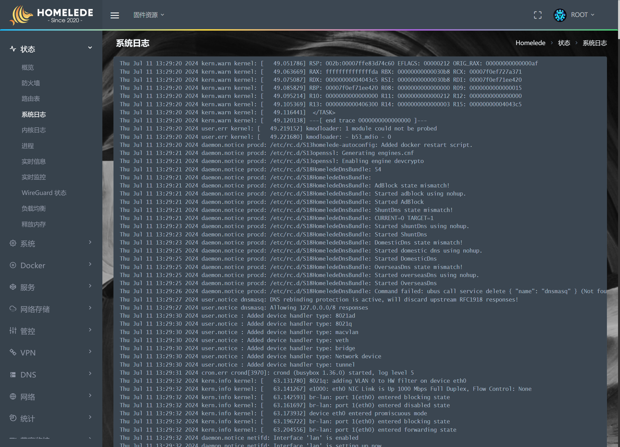This screenshot has height=447, width=620.
Task: Click the Homelede phoenix logo
Action: coord(51,15)
